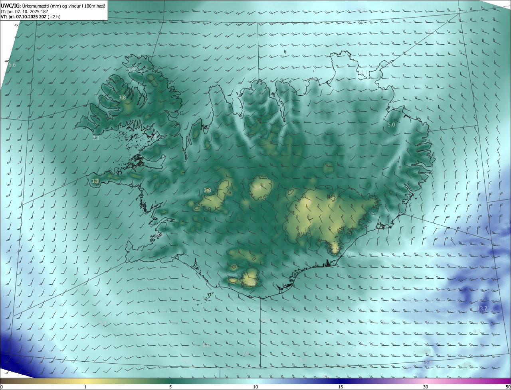Click the colorbar tick label 1
Viewport: 511px width, 390px height.
point(85,387)
